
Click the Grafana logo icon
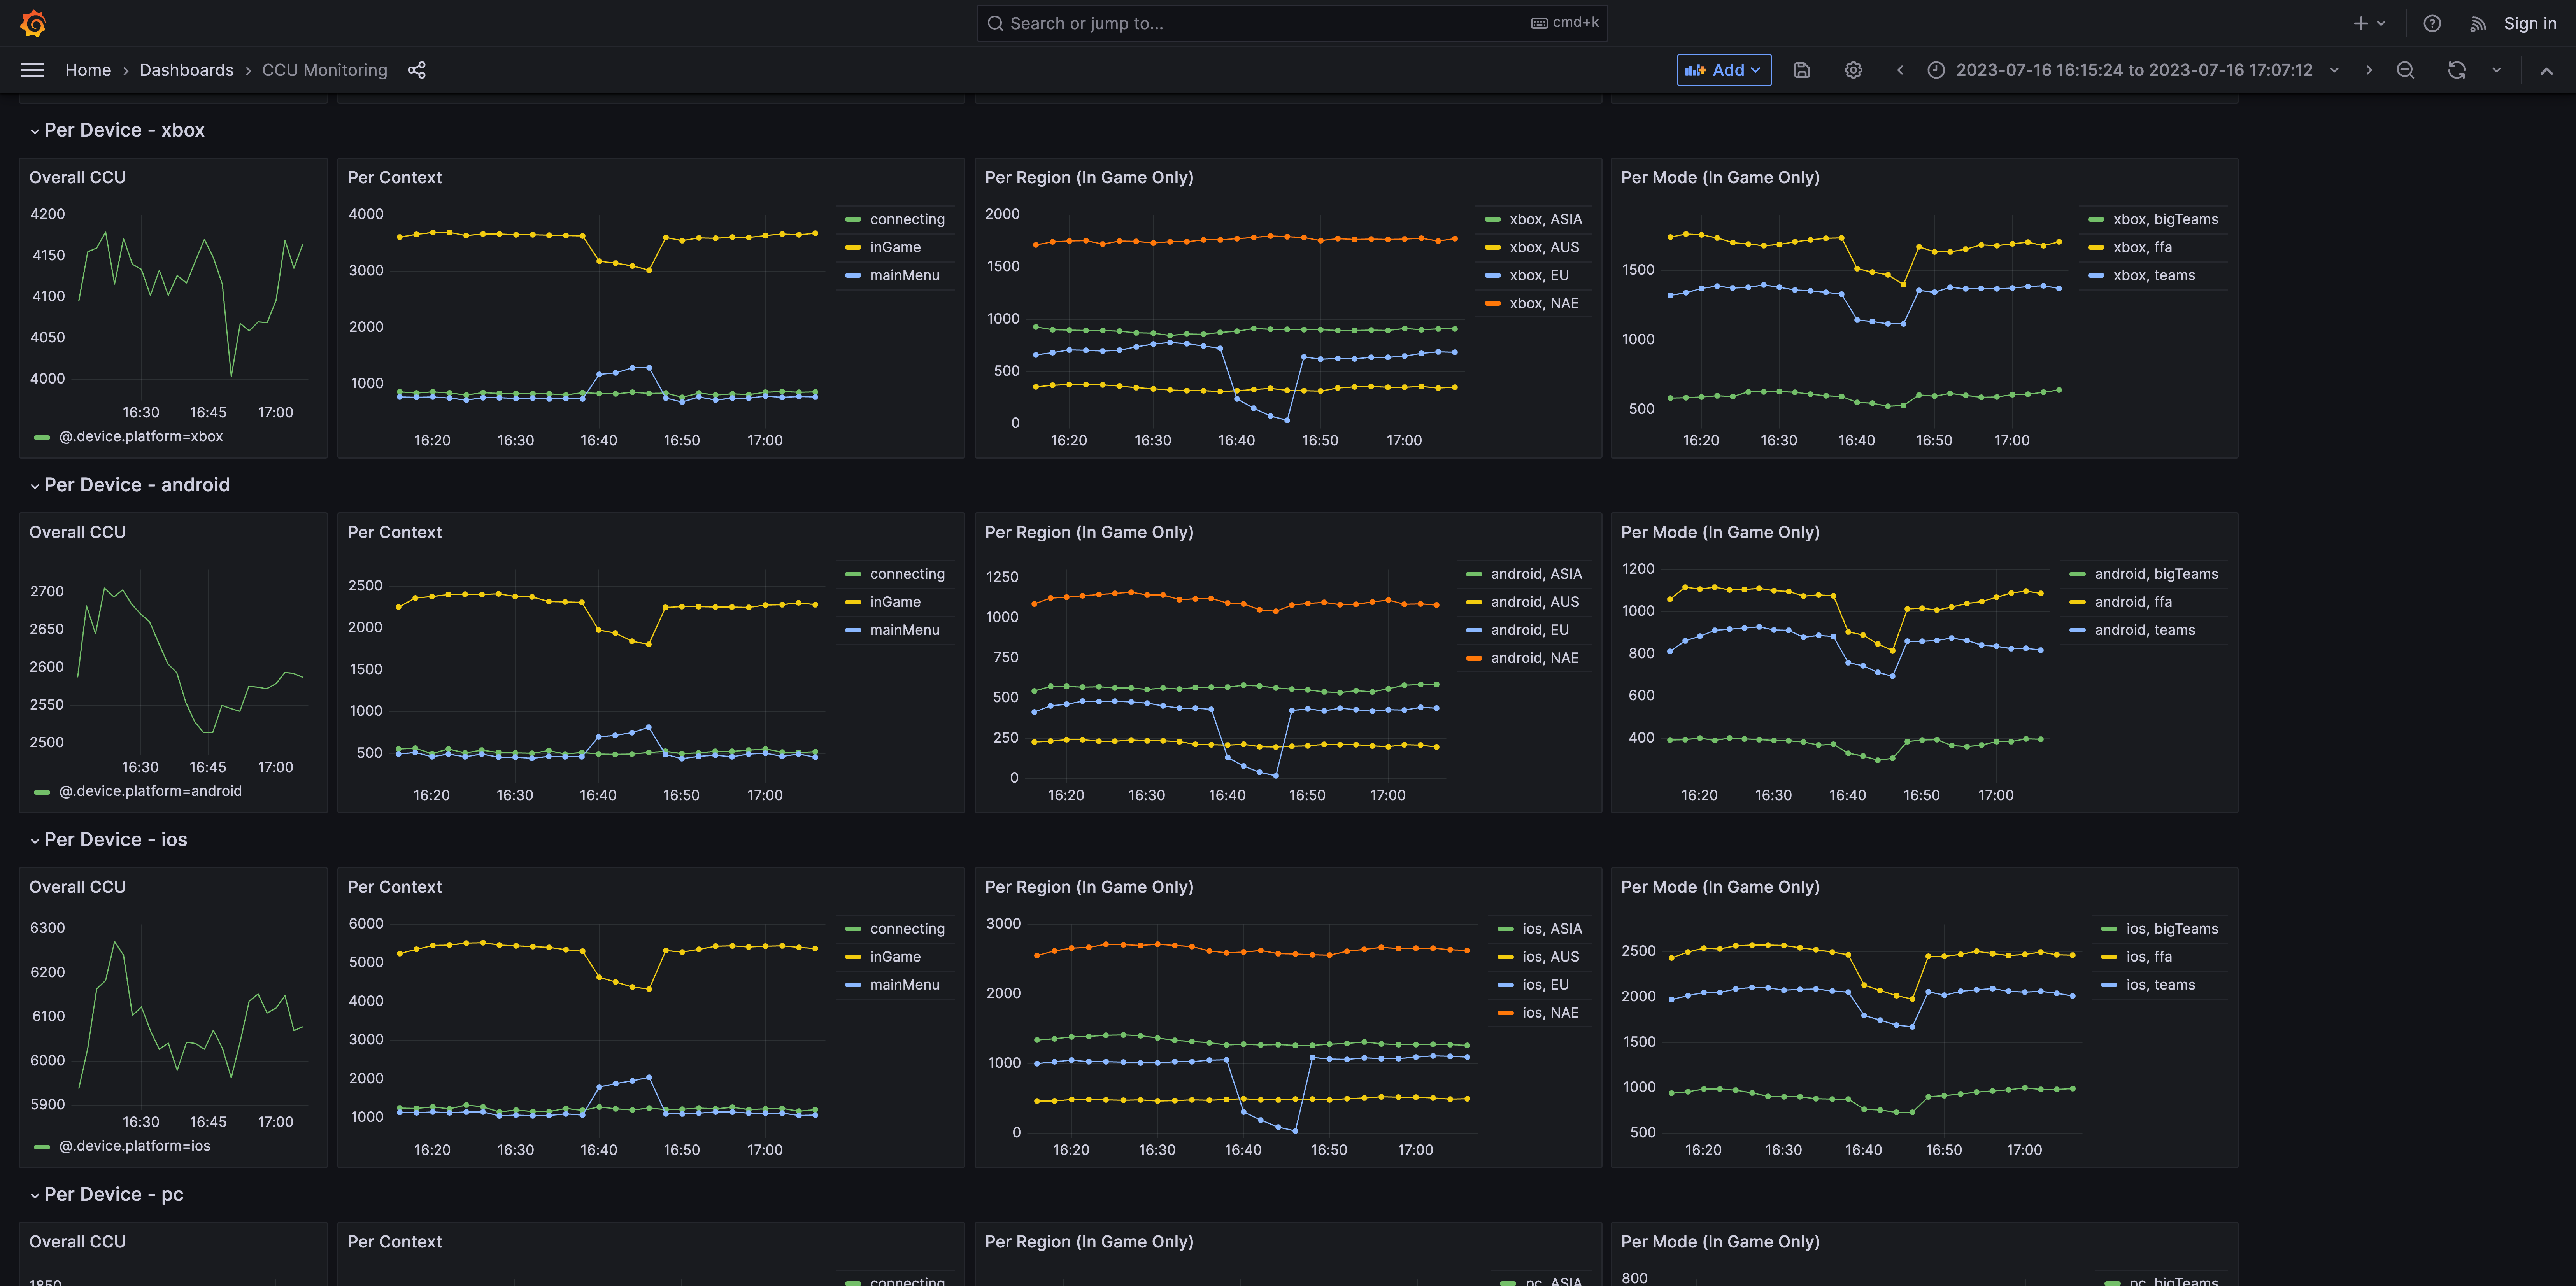[x=33, y=23]
